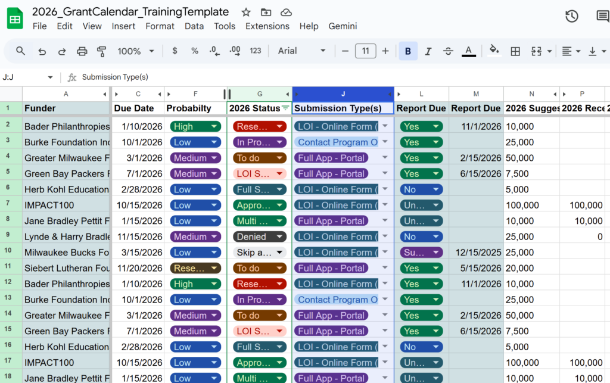Open the 100% zoom dropdown
This screenshot has height=383, width=610.
(x=136, y=51)
